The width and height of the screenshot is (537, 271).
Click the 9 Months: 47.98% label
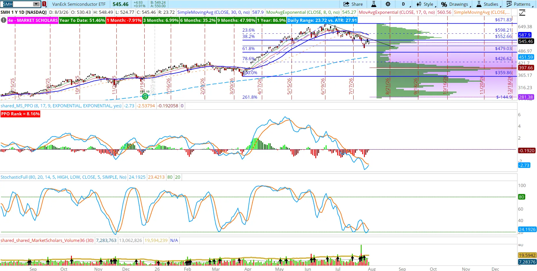(x=236, y=20)
